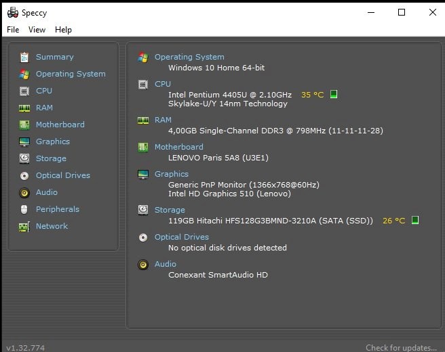445x352 pixels.
Task: Click Check for updates link
Action: click(x=402, y=348)
